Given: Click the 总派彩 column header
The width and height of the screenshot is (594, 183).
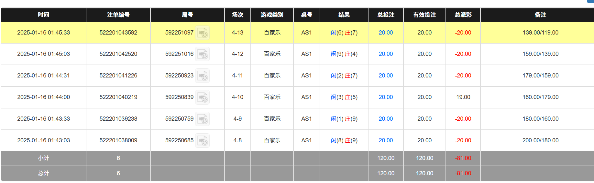Looking at the screenshot, I should click(x=463, y=15).
